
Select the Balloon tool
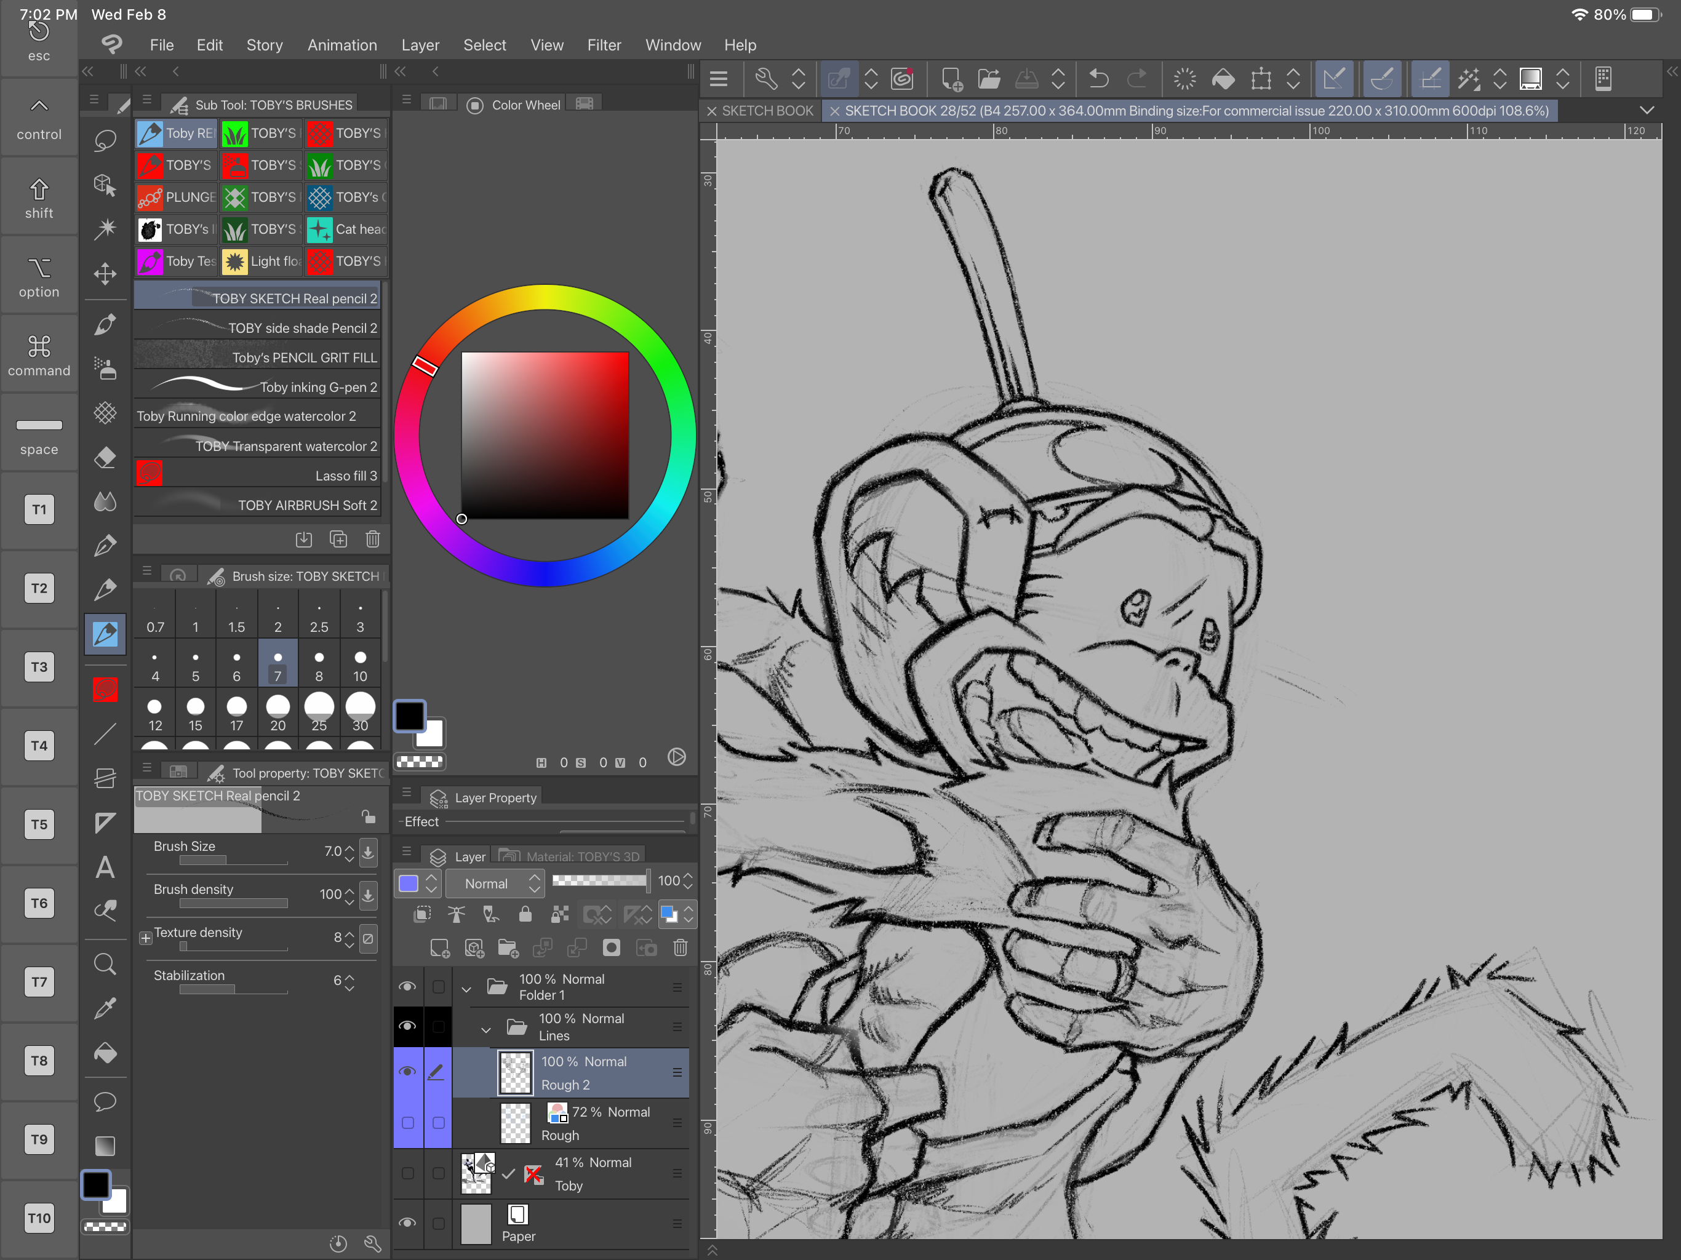pos(105,1101)
